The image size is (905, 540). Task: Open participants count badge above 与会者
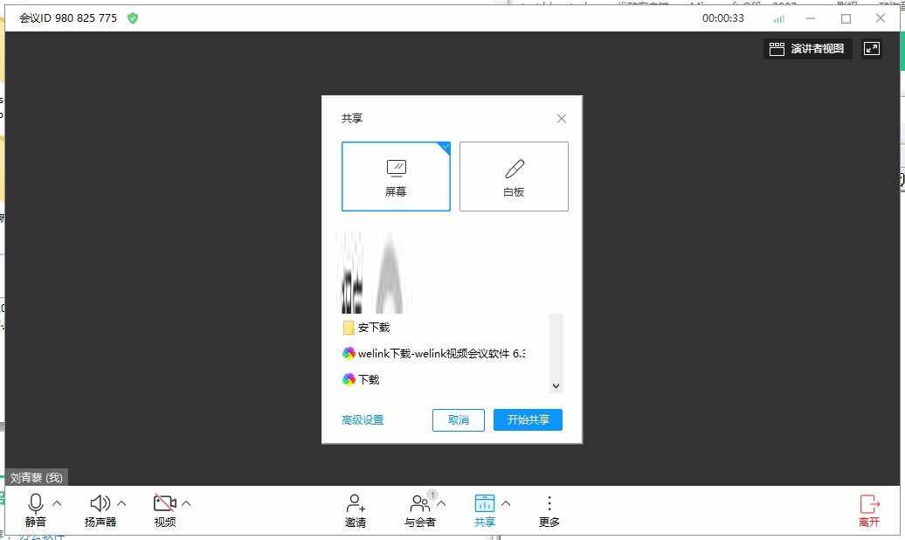point(432,494)
